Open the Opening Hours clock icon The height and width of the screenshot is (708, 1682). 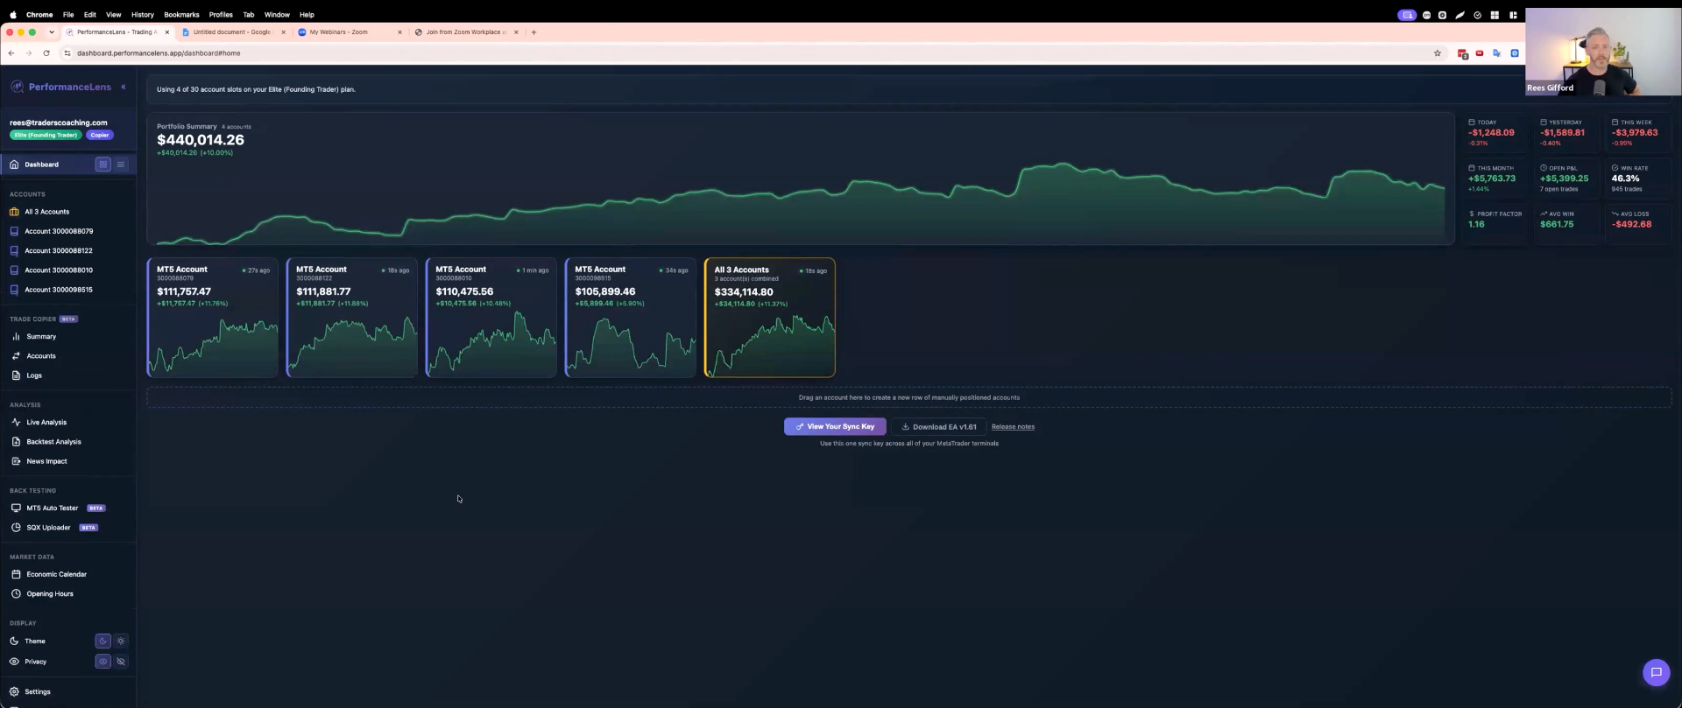click(16, 594)
